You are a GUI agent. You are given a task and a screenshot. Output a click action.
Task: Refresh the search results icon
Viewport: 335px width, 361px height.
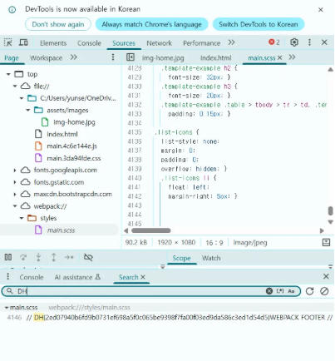[309, 291]
